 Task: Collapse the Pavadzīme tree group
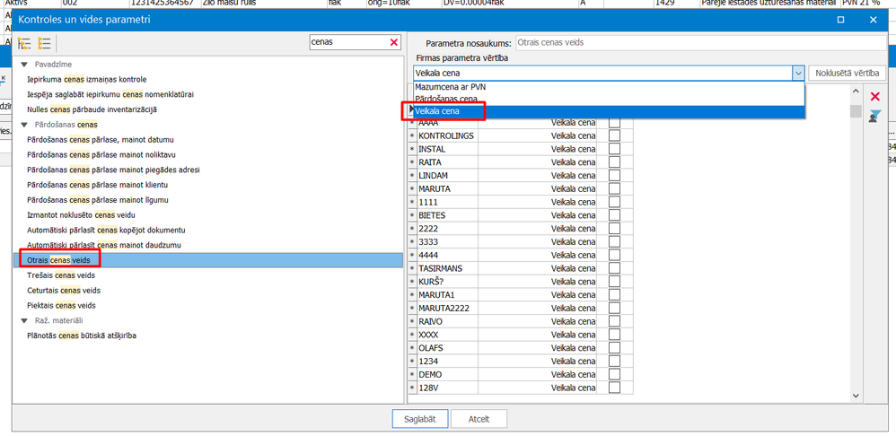[x=24, y=65]
